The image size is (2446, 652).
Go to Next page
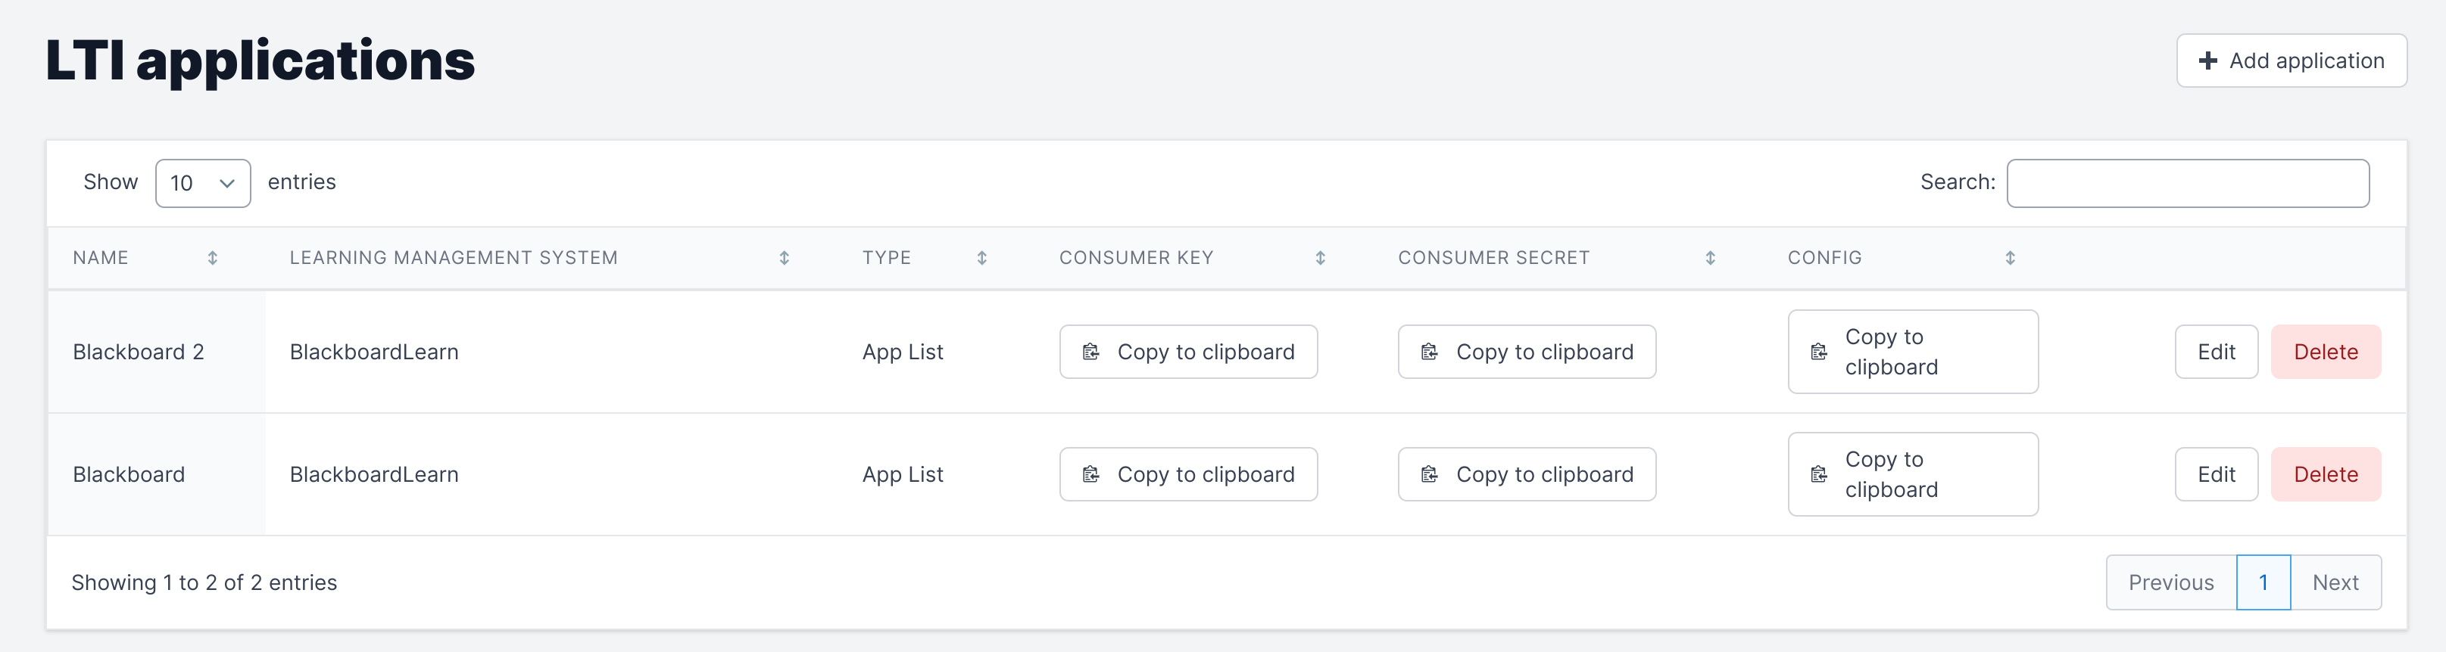point(2335,582)
